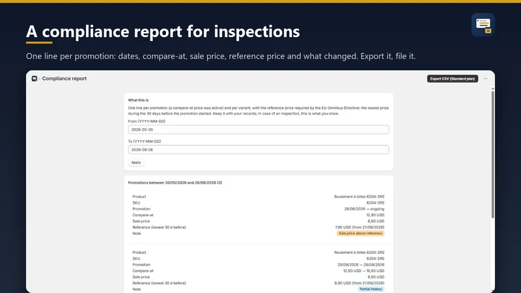521x293 pixels.
Task: Export CSV with the Standard plan button
Action: (453, 79)
